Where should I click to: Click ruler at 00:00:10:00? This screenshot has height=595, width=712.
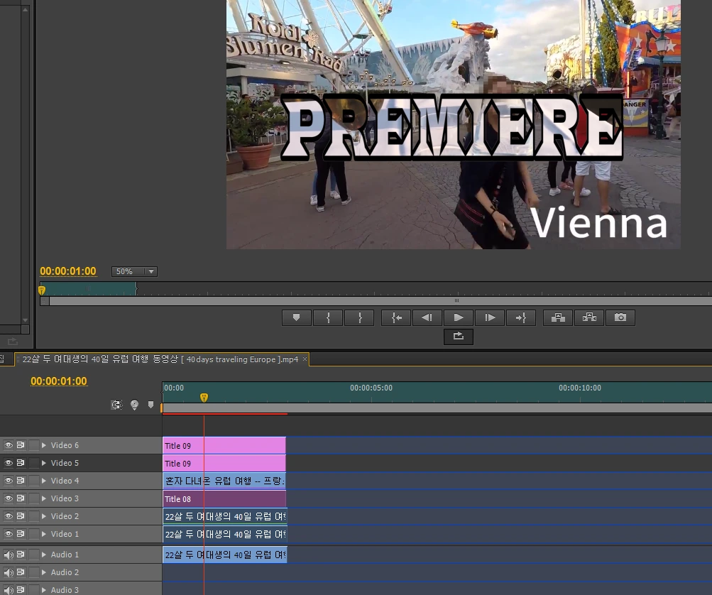click(580, 388)
